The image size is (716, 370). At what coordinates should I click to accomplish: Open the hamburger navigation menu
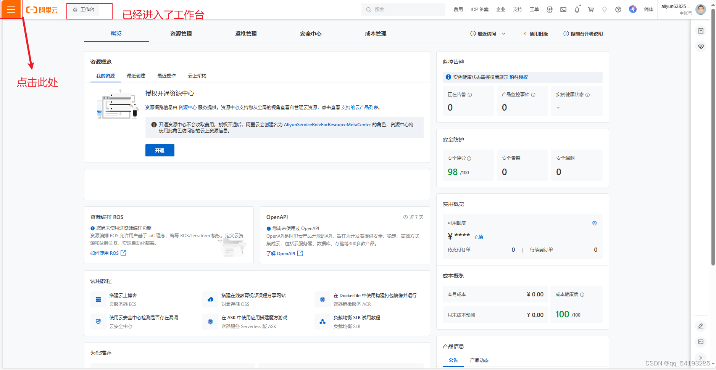(x=11, y=10)
